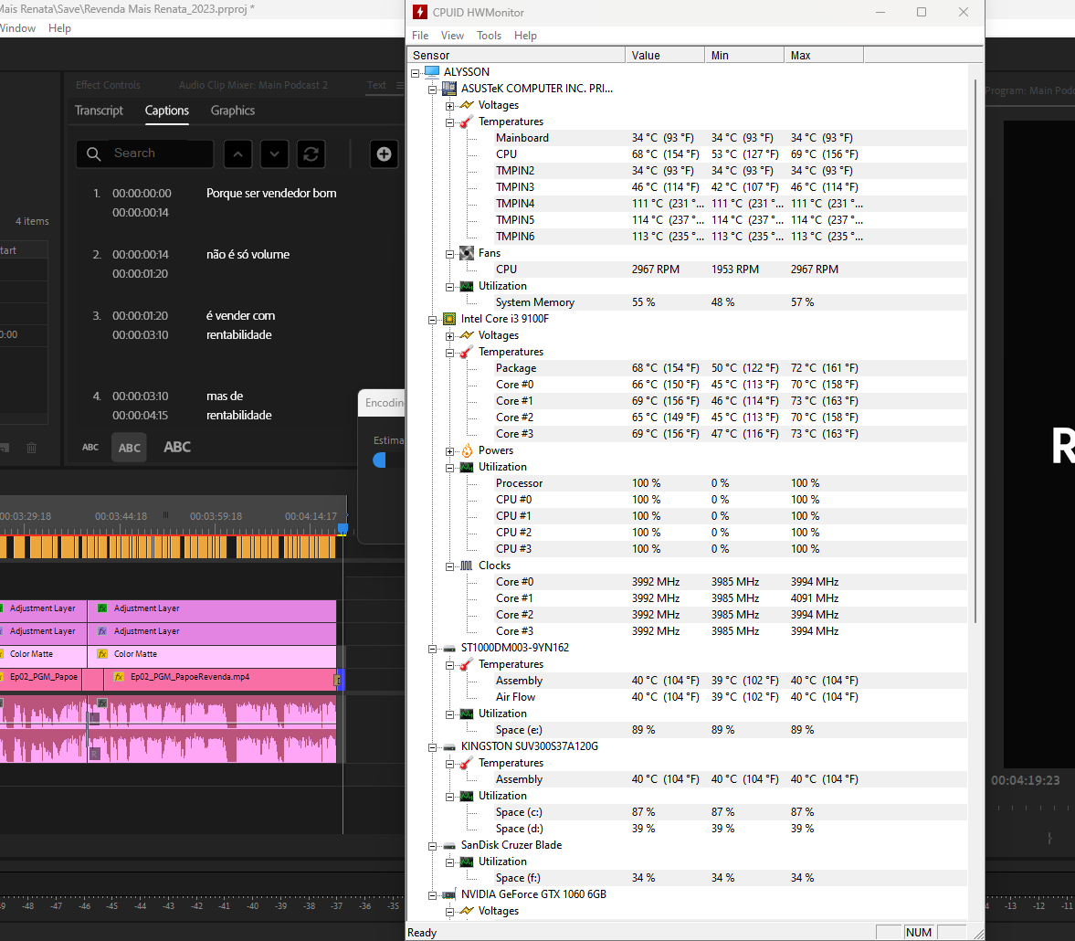Click the search magnifier icon in Captions panel
The image size is (1075, 941).
click(x=94, y=153)
